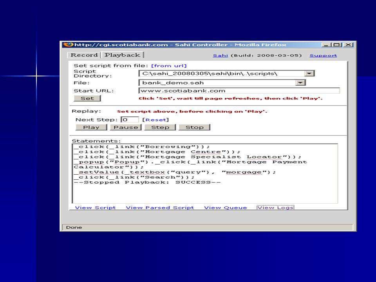Image resolution: width=376 pixels, height=282 pixels.
Task: Click the Set button
Action: [87, 98]
